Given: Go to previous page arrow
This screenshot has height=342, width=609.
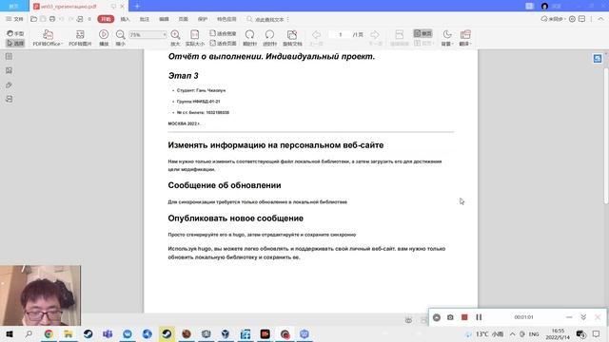Looking at the screenshot, I should [317, 34].
